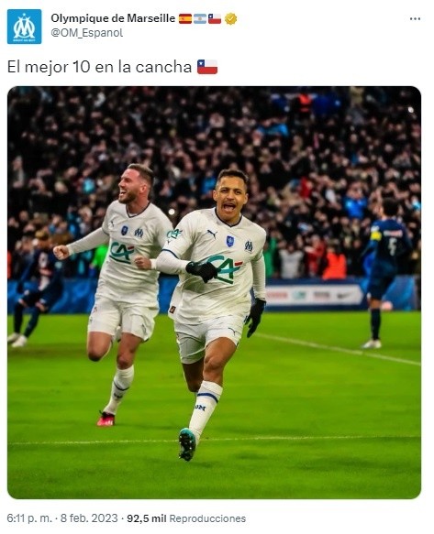The image size is (434, 534).
Task: Click the 92,5 mil view count
Action: [147, 518]
